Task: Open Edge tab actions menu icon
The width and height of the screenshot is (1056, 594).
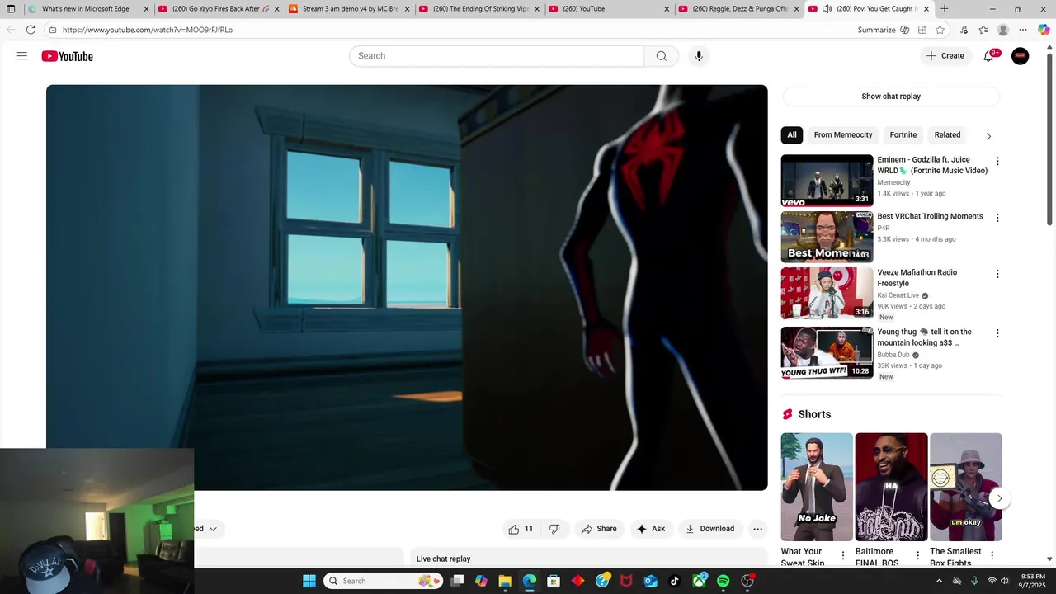Action: click(11, 9)
